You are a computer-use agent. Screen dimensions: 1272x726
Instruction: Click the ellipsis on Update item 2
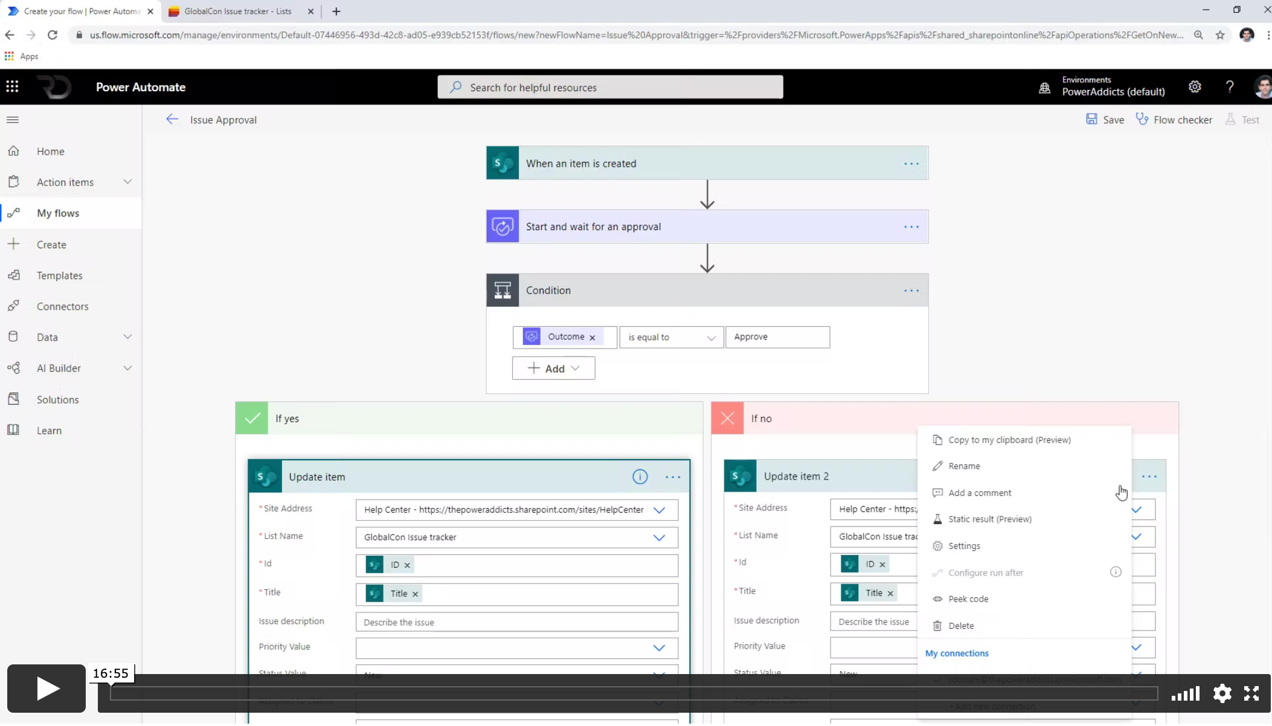[1149, 477]
